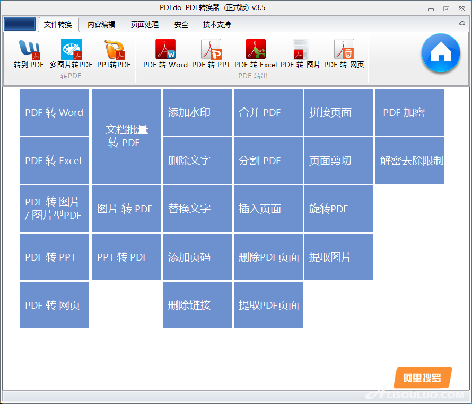Close the PDFdo converter window

(x=461, y=8)
